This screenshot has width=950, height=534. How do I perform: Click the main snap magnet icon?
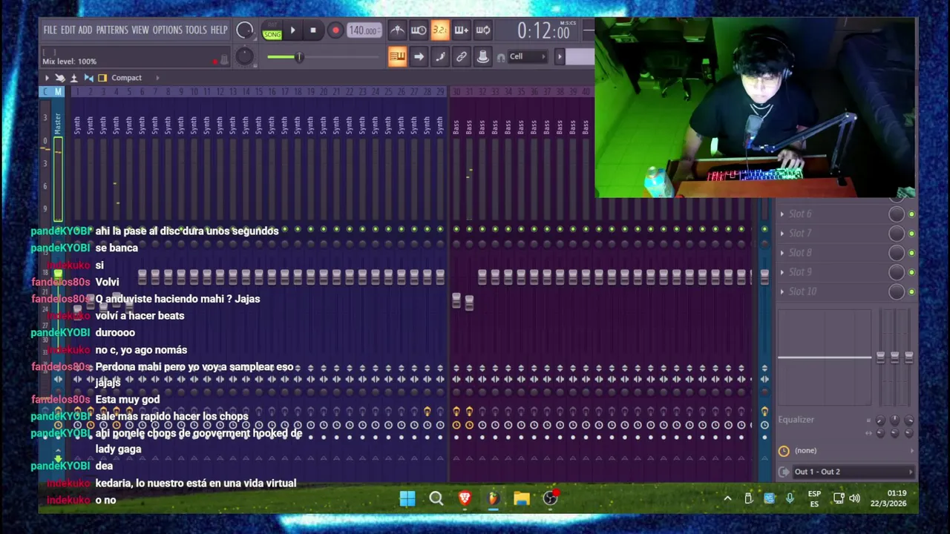point(502,57)
